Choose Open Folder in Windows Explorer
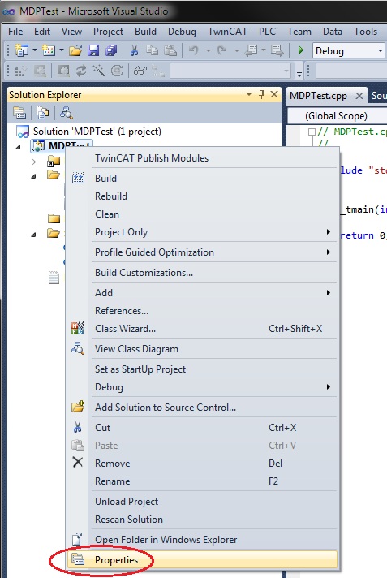This screenshot has height=578, width=387. coord(202,540)
